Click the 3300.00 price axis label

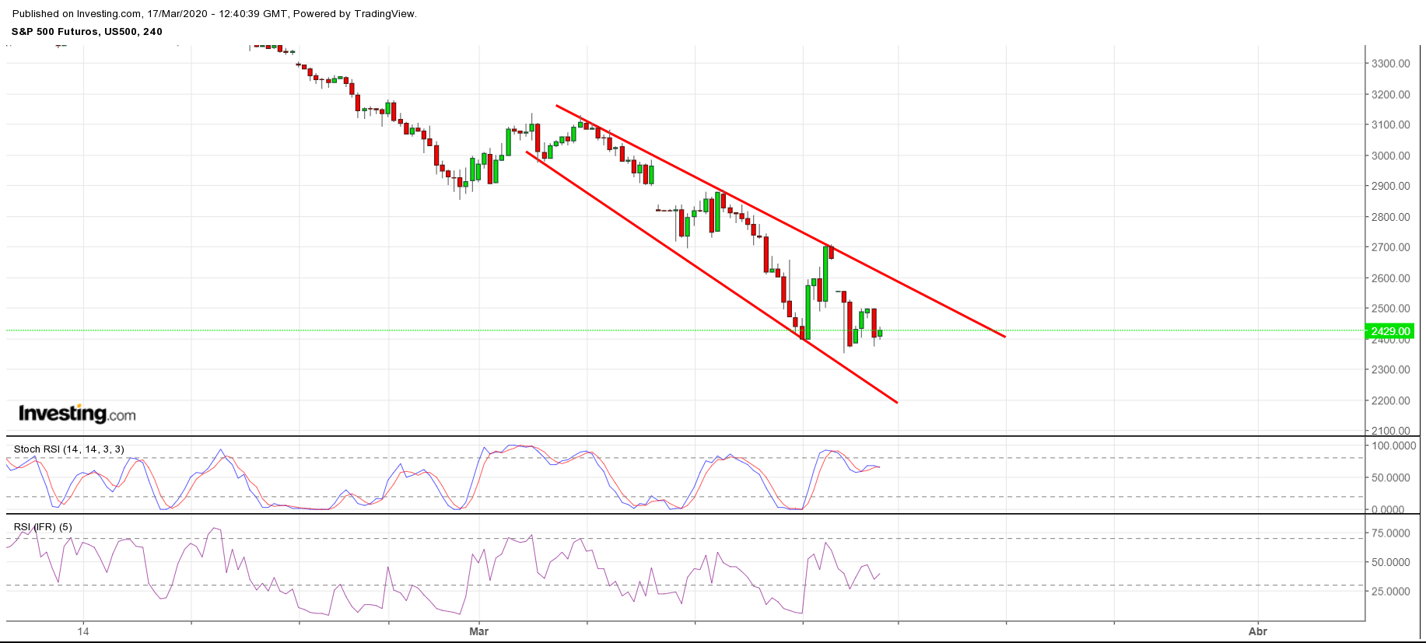[1390, 64]
